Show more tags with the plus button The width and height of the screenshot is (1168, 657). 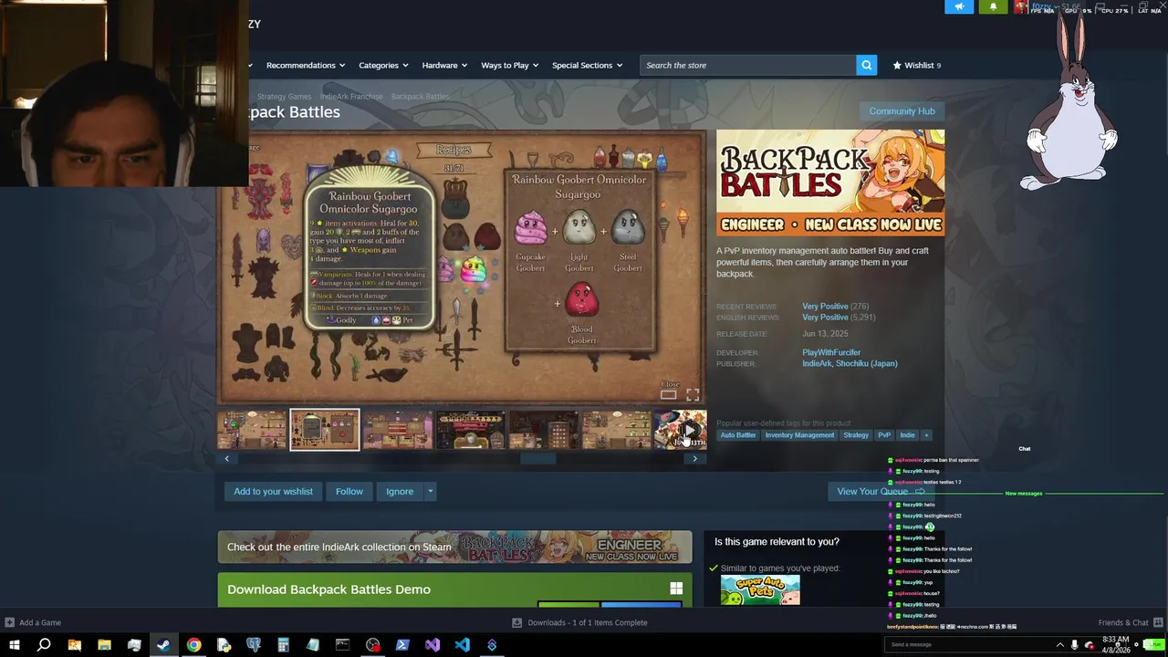(x=926, y=435)
